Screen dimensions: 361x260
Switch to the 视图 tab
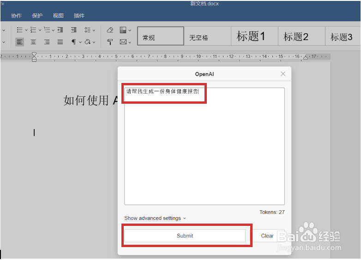coord(58,16)
